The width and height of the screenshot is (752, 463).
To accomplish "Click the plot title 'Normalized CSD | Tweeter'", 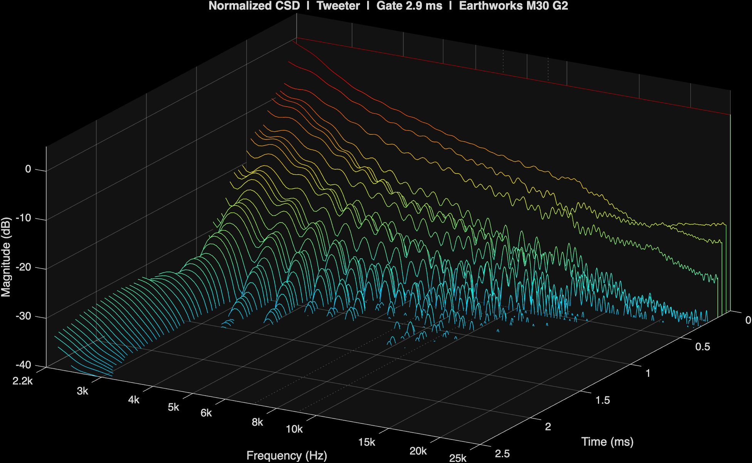I will 284,6.
